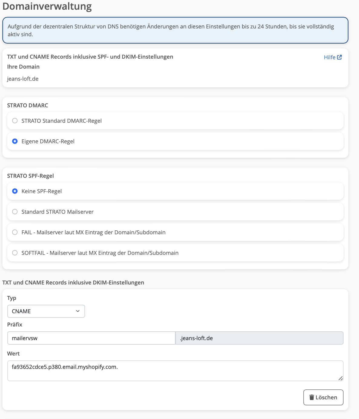Open the Typ dropdown showing CNAME
Screen dimensions: 359x419
pyautogui.click(x=46, y=311)
